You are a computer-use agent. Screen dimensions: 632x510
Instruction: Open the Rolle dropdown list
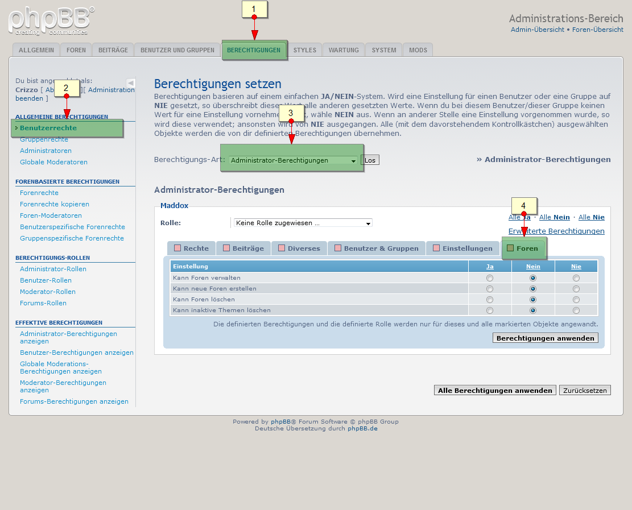tap(303, 223)
